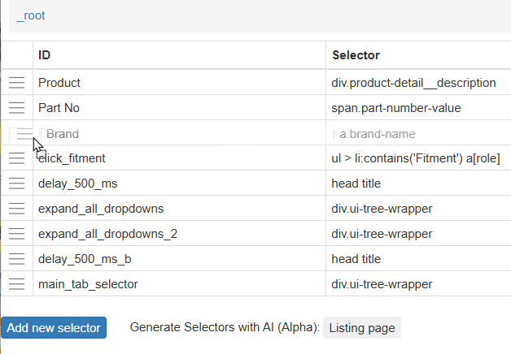Click the ID column header
The height and width of the screenshot is (354, 511).
tap(45, 55)
